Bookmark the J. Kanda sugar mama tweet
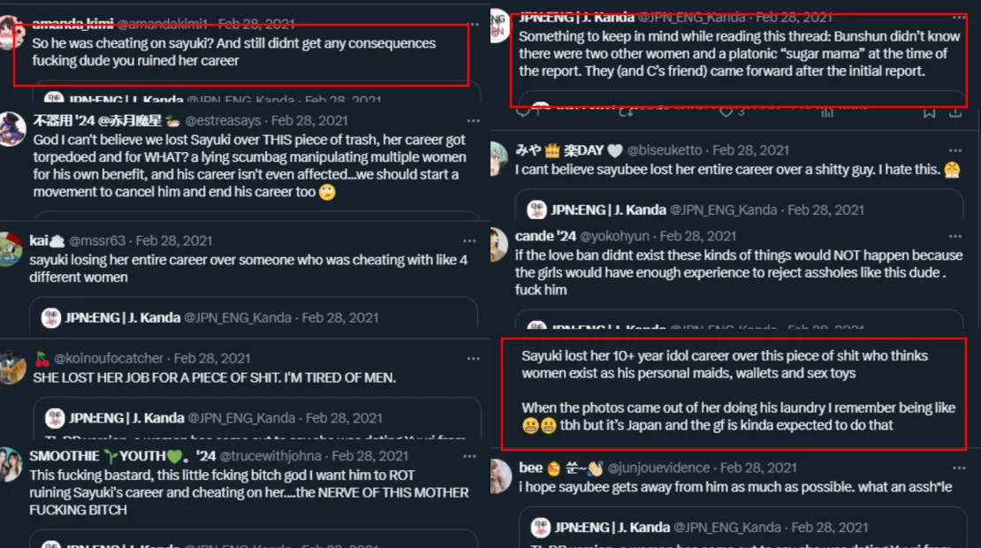The height and width of the screenshot is (548, 981). 929,112
